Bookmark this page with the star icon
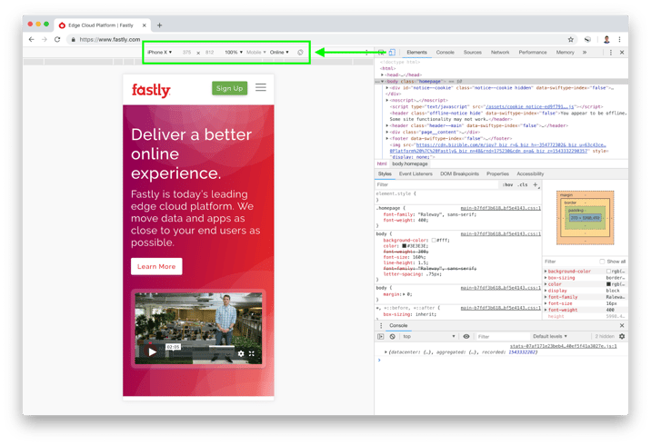 (571, 39)
